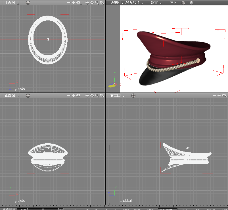Zoom in with plus in right view

pos(219,95)
